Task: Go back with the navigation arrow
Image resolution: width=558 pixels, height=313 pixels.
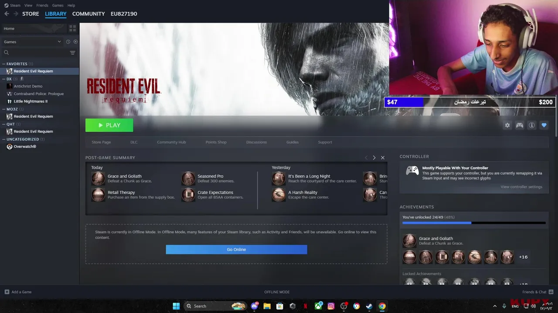Action: (x=7, y=14)
